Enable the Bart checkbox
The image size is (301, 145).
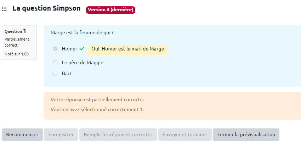(x=55, y=74)
